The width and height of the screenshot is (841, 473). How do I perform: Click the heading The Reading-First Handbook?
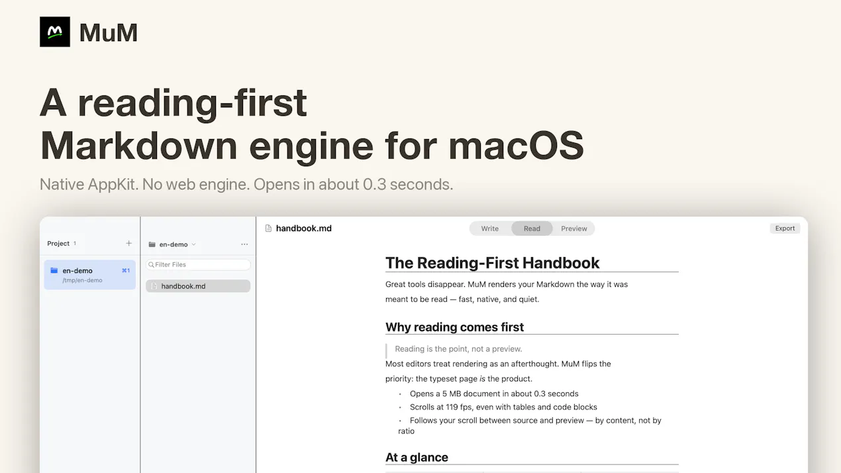pyautogui.click(x=492, y=263)
